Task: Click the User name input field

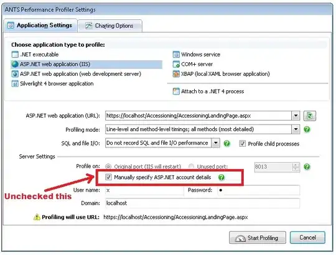Action: point(144,190)
